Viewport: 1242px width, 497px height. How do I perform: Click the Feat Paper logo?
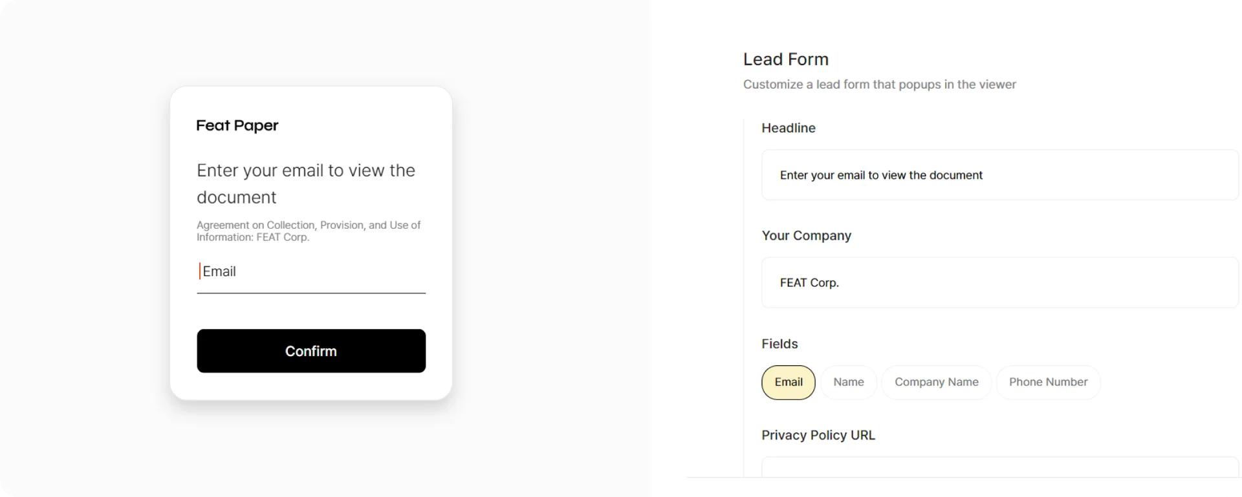(x=237, y=125)
